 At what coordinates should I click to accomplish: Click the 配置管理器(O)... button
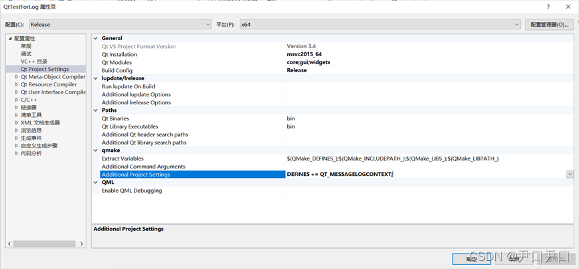coord(549,25)
